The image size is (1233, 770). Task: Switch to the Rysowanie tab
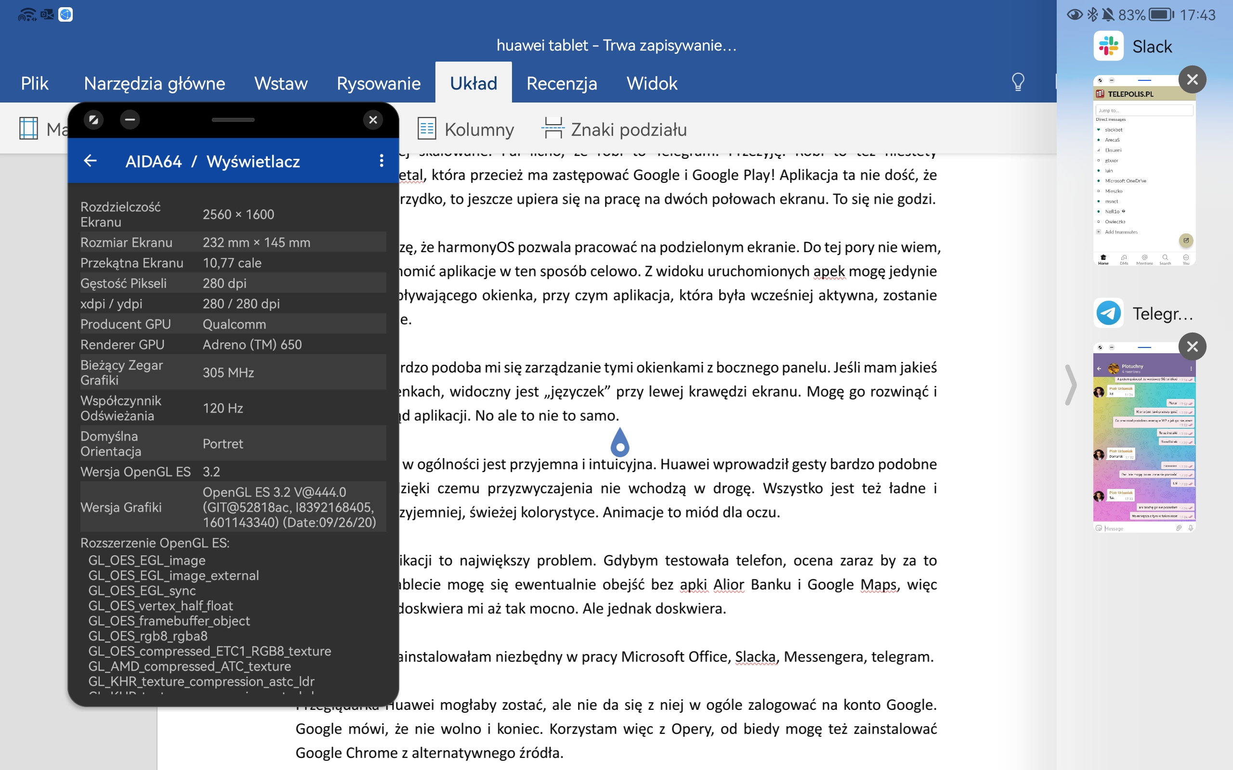point(378,83)
